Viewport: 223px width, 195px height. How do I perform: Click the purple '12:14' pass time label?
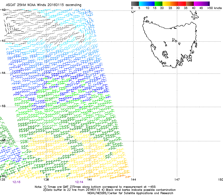[x=79, y=182]
